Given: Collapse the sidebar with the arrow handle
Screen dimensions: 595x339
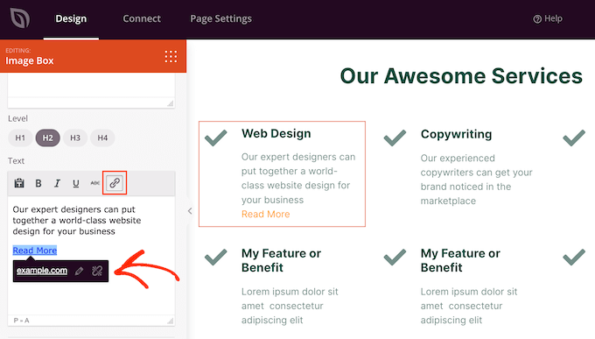Looking at the screenshot, I should (190, 211).
